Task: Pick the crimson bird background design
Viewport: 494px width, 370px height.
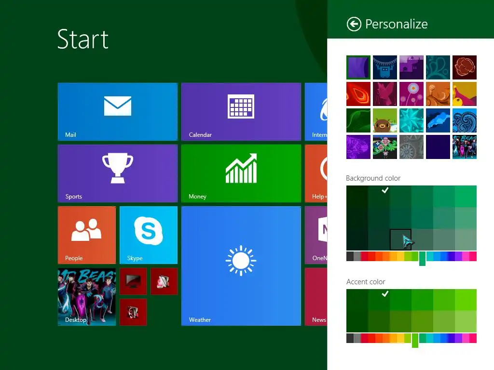Action: 384,94
